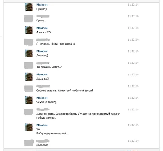163x151 pixels.
Task: Click Максим's avatar beside the "Эм..." message
Action: coord(29,127)
